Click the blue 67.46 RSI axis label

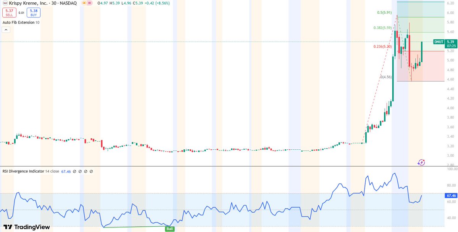[x=450, y=195]
